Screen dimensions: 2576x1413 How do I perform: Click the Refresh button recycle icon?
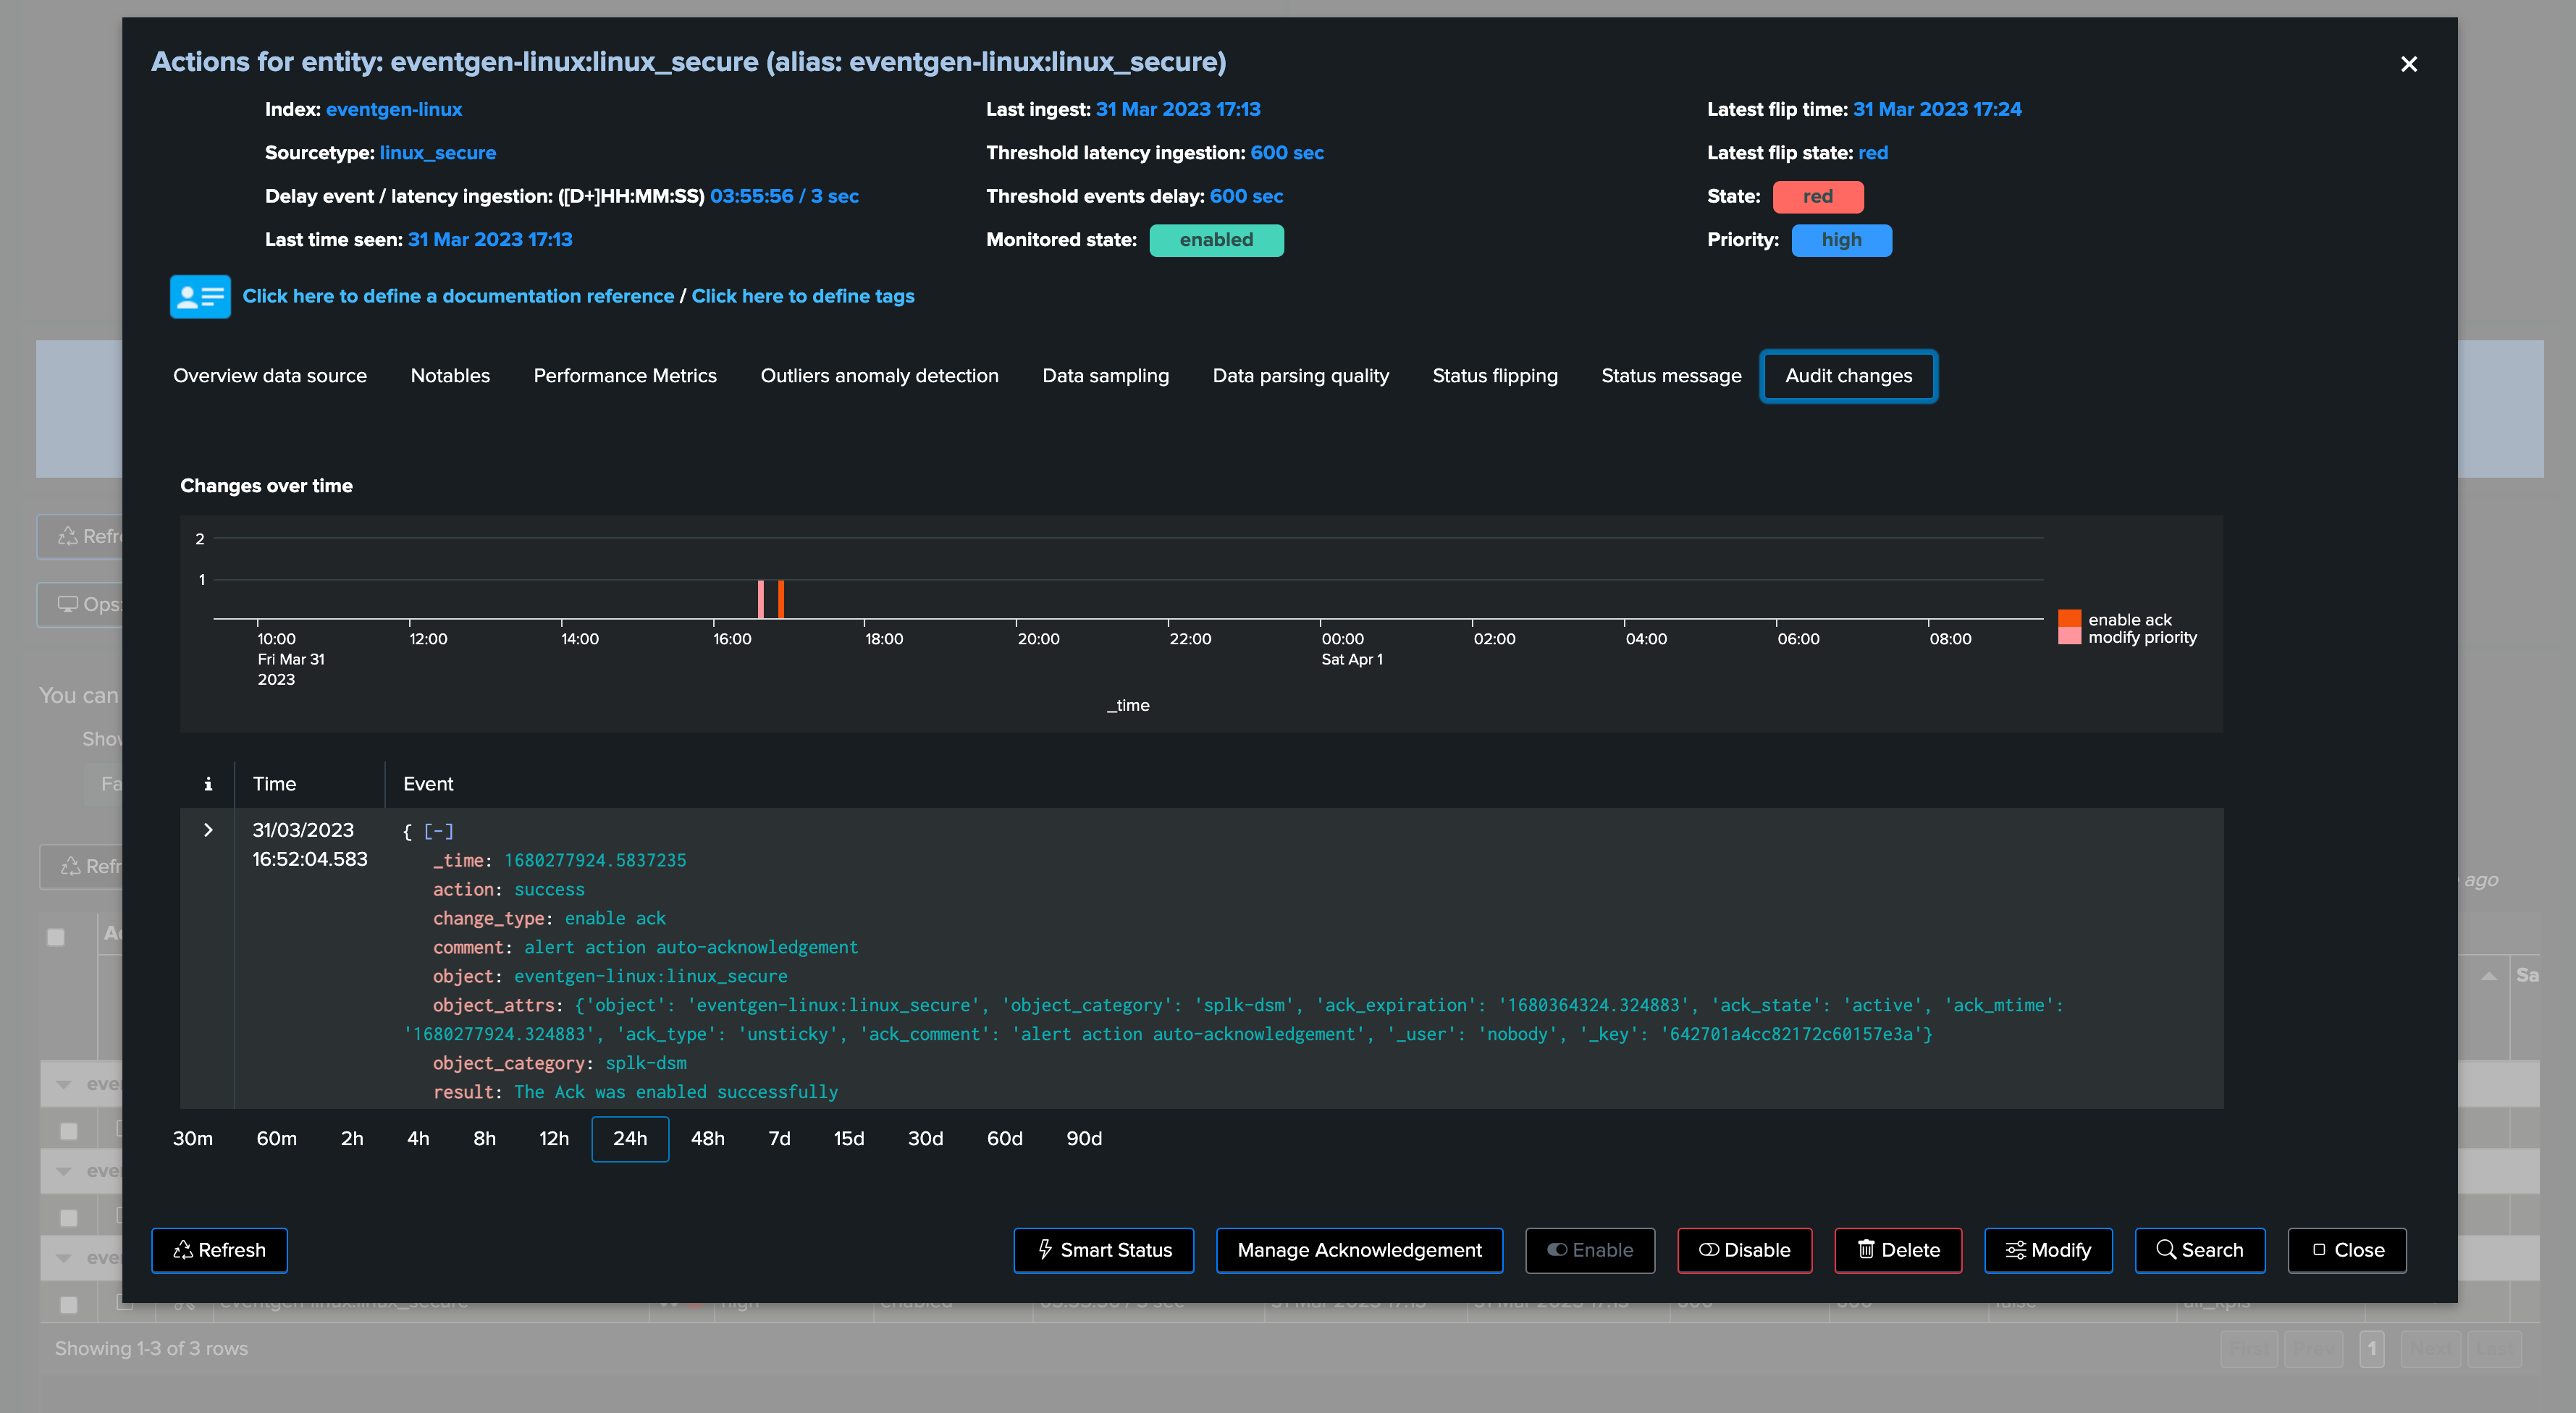tap(183, 1250)
